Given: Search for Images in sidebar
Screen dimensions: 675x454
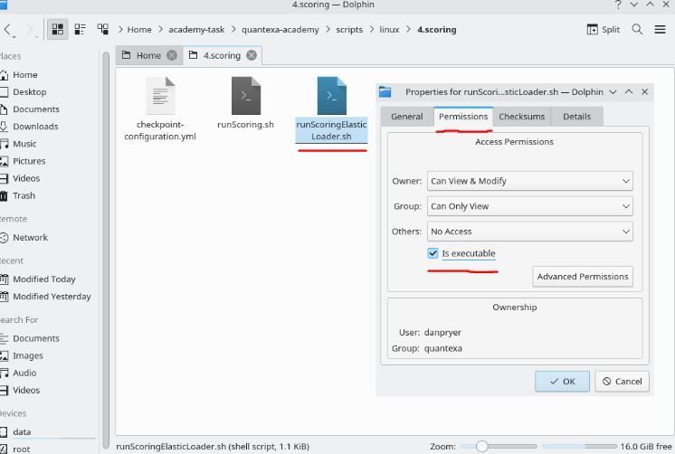Looking at the screenshot, I should pos(27,355).
